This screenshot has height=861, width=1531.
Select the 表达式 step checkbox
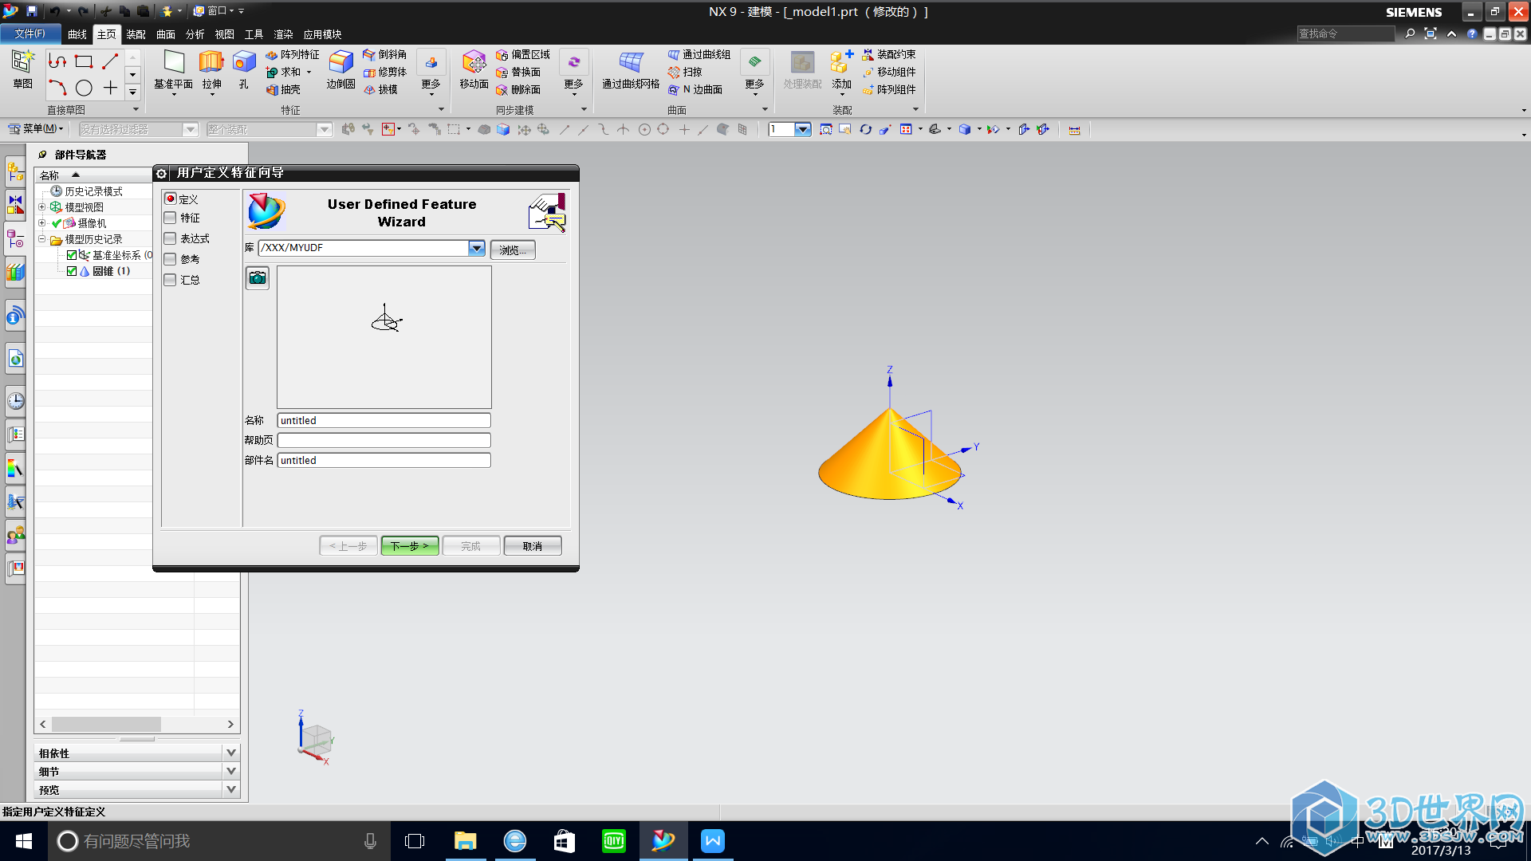click(170, 238)
